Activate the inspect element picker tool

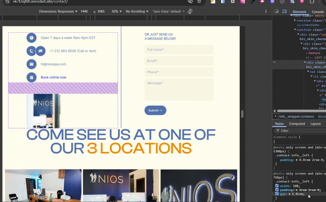click(276, 11)
